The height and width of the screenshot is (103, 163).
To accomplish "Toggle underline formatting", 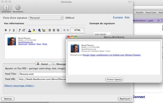I will (14, 30).
